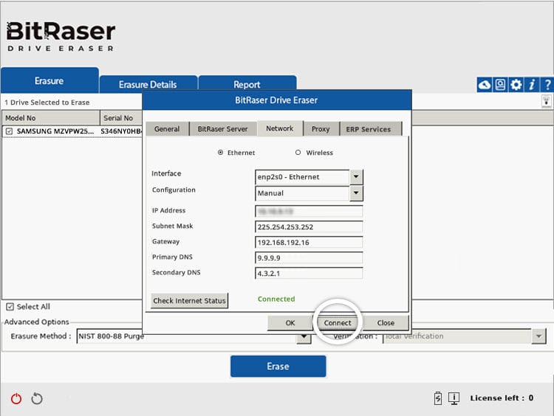
Task: Expand the Configuration dropdown arrow
Action: [x=356, y=193]
